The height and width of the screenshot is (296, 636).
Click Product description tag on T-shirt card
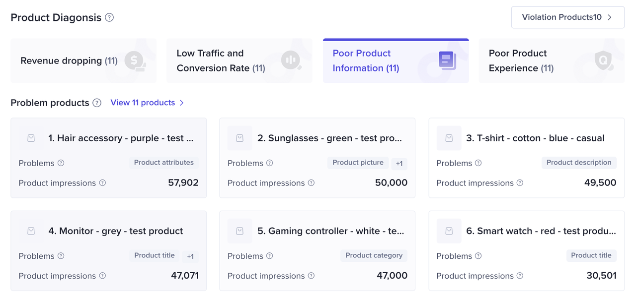point(578,163)
